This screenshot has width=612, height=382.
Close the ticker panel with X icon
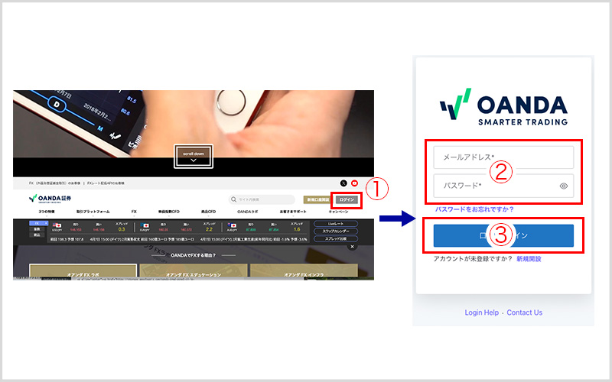click(x=352, y=247)
